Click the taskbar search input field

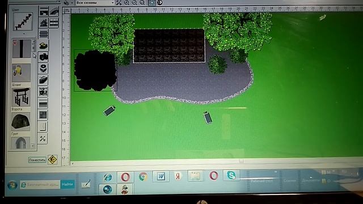(x=40, y=185)
